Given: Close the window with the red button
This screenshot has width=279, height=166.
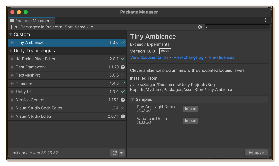Looking at the screenshot, I should coord(12,12).
